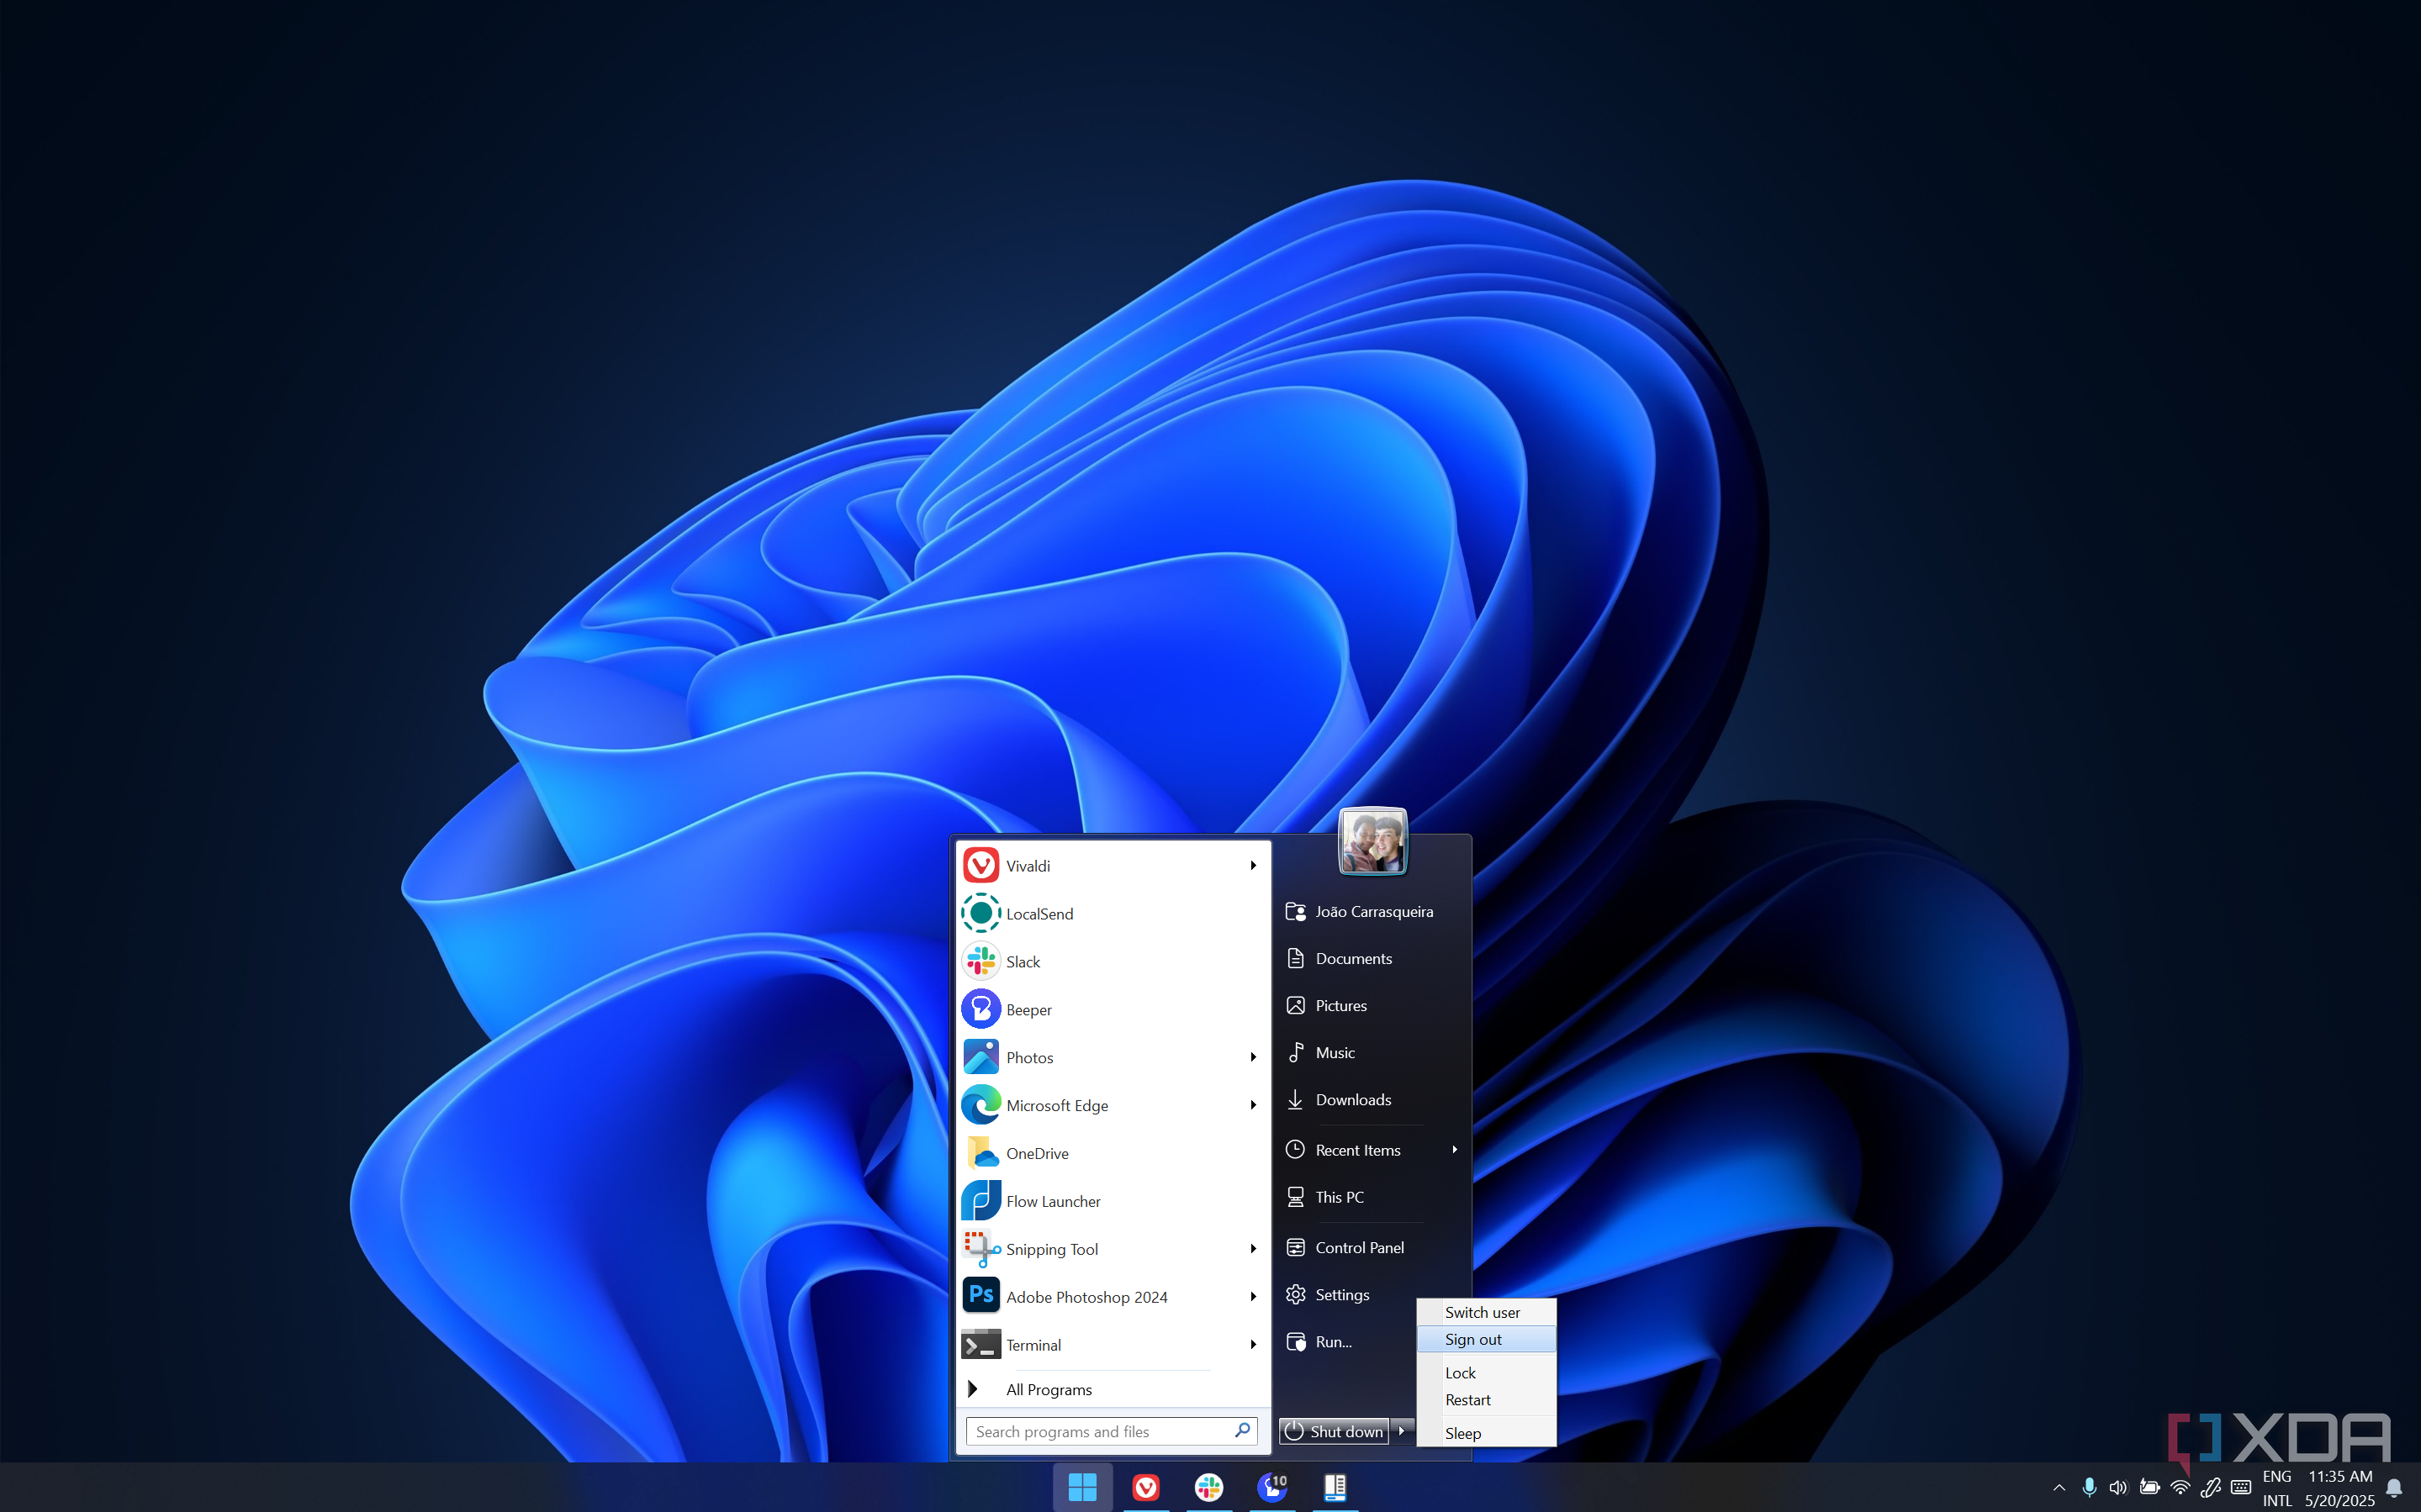Open Wi-Fi settings from the system tray
The height and width of the screenshot is (1512, 2421).
pyautogui.click(x=2182, y=1487)
